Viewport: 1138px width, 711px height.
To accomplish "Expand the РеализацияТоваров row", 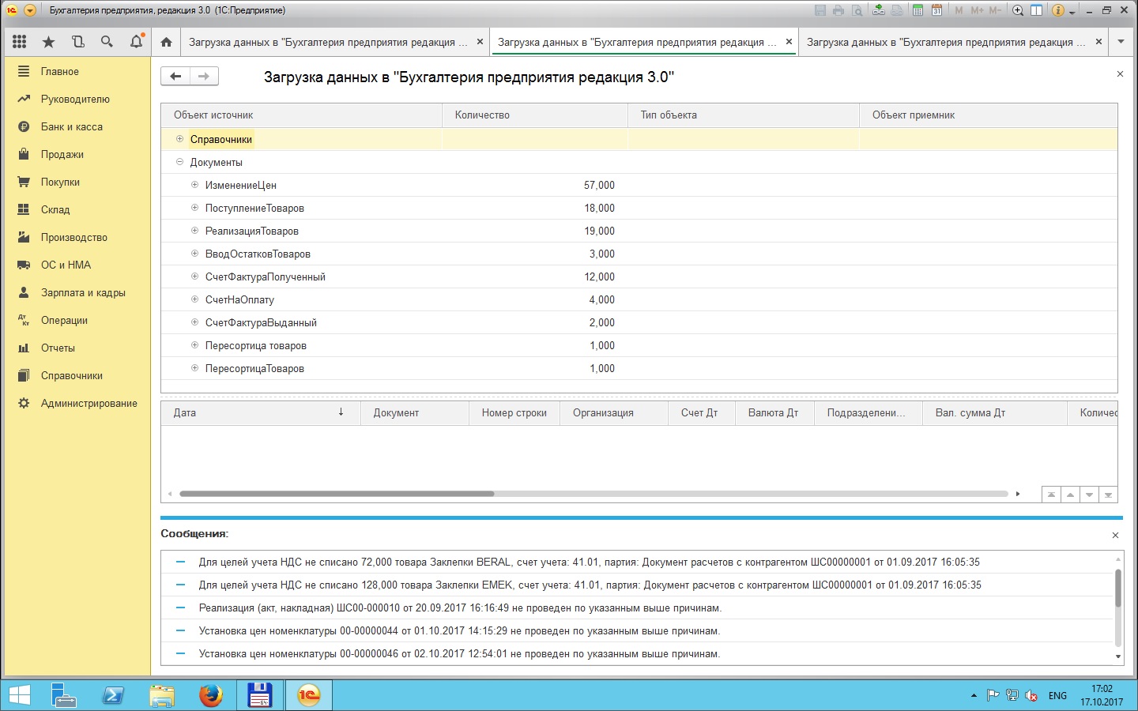I will click(x=194, y=231).
